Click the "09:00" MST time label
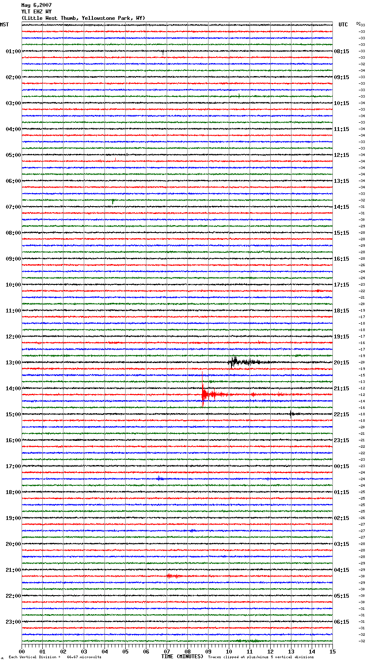This screenshot has width=367, height=663. pyautogui.click(x=13, y=259)
